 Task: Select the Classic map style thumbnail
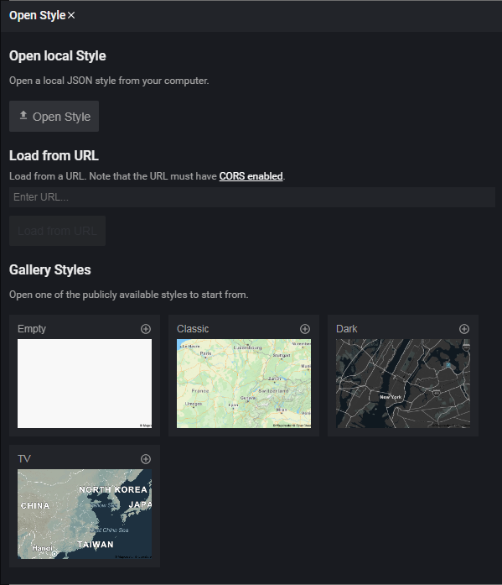click(x=244, y=384)
